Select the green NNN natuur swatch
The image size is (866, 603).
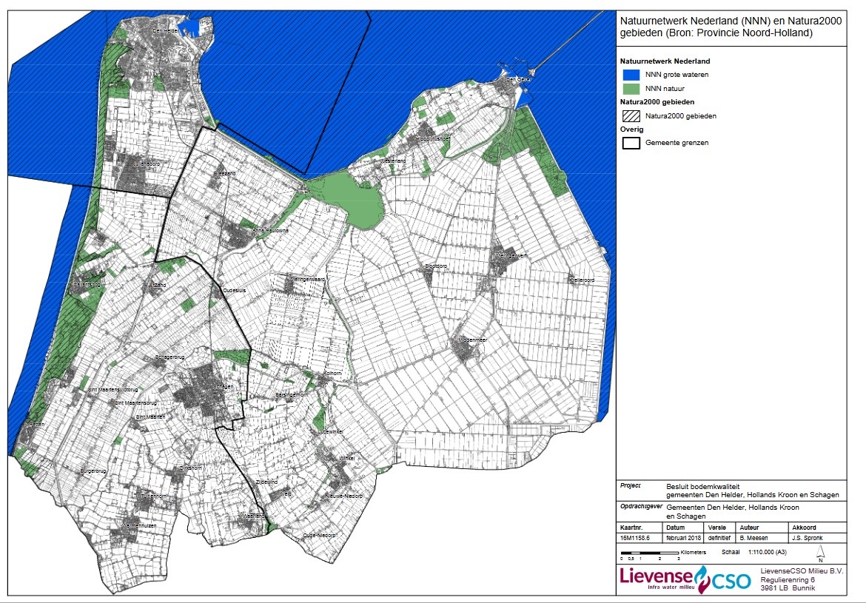tap(632, 89)
